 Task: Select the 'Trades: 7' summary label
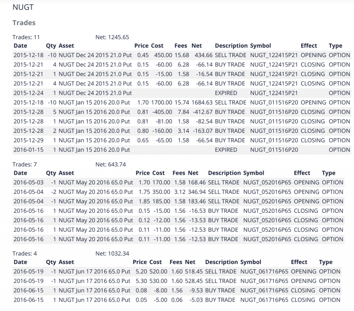point(25,164)
